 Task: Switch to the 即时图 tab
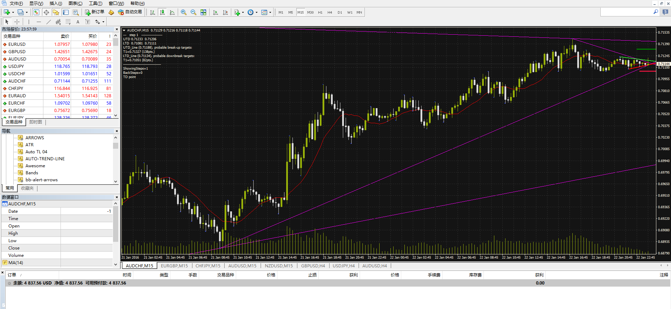(x=36, y=122)
